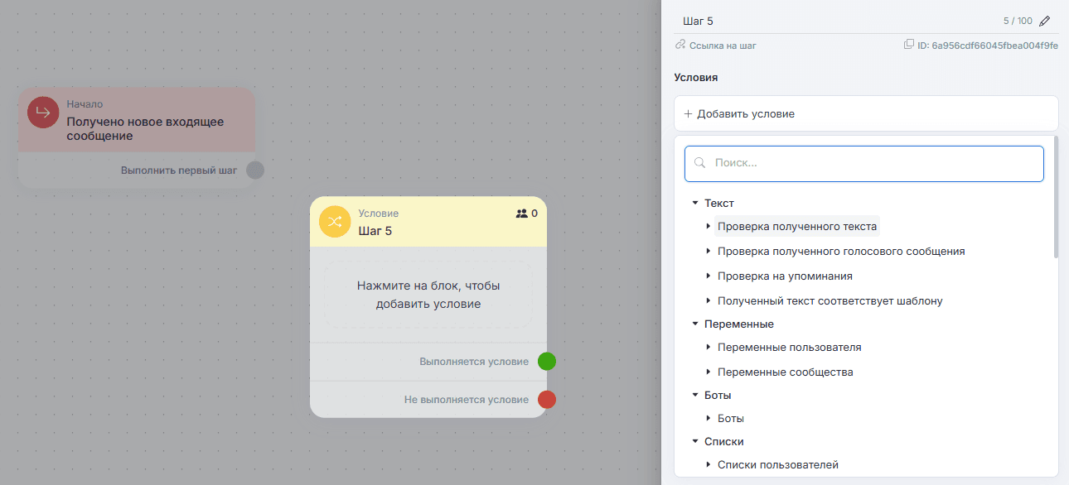
Task: Click the plus icon in Добавить условие
Action: pos(688,113)
